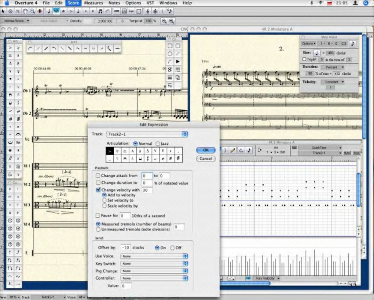Select the Jazz articulation radio button

click(x=158, y=144)
